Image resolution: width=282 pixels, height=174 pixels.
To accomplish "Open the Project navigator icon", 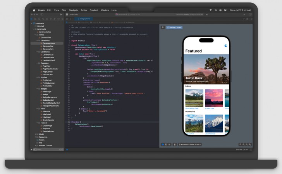I will click(31, 19).
